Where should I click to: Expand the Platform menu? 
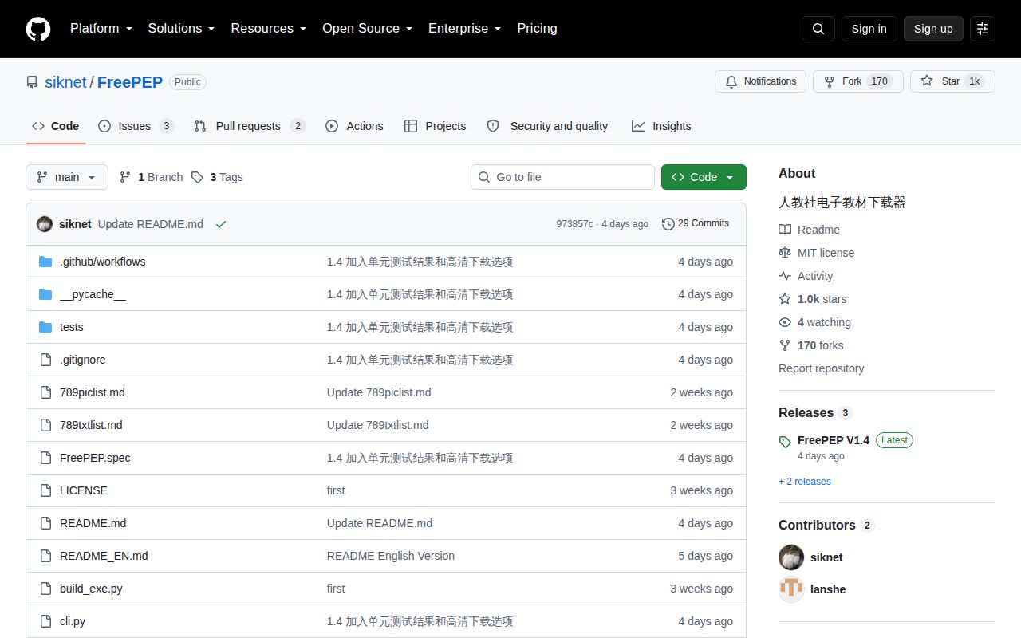pos(101,28)
